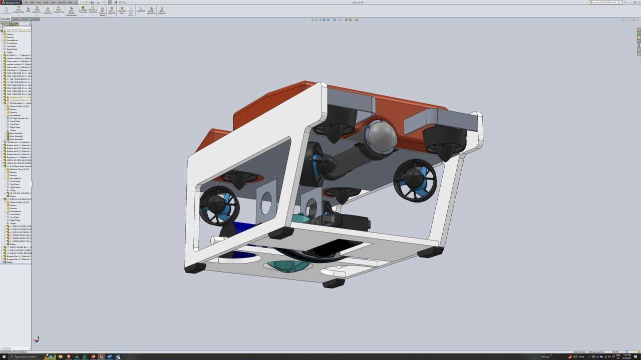
Task: Create an Exploded View
Action: (x=122, y=9)
